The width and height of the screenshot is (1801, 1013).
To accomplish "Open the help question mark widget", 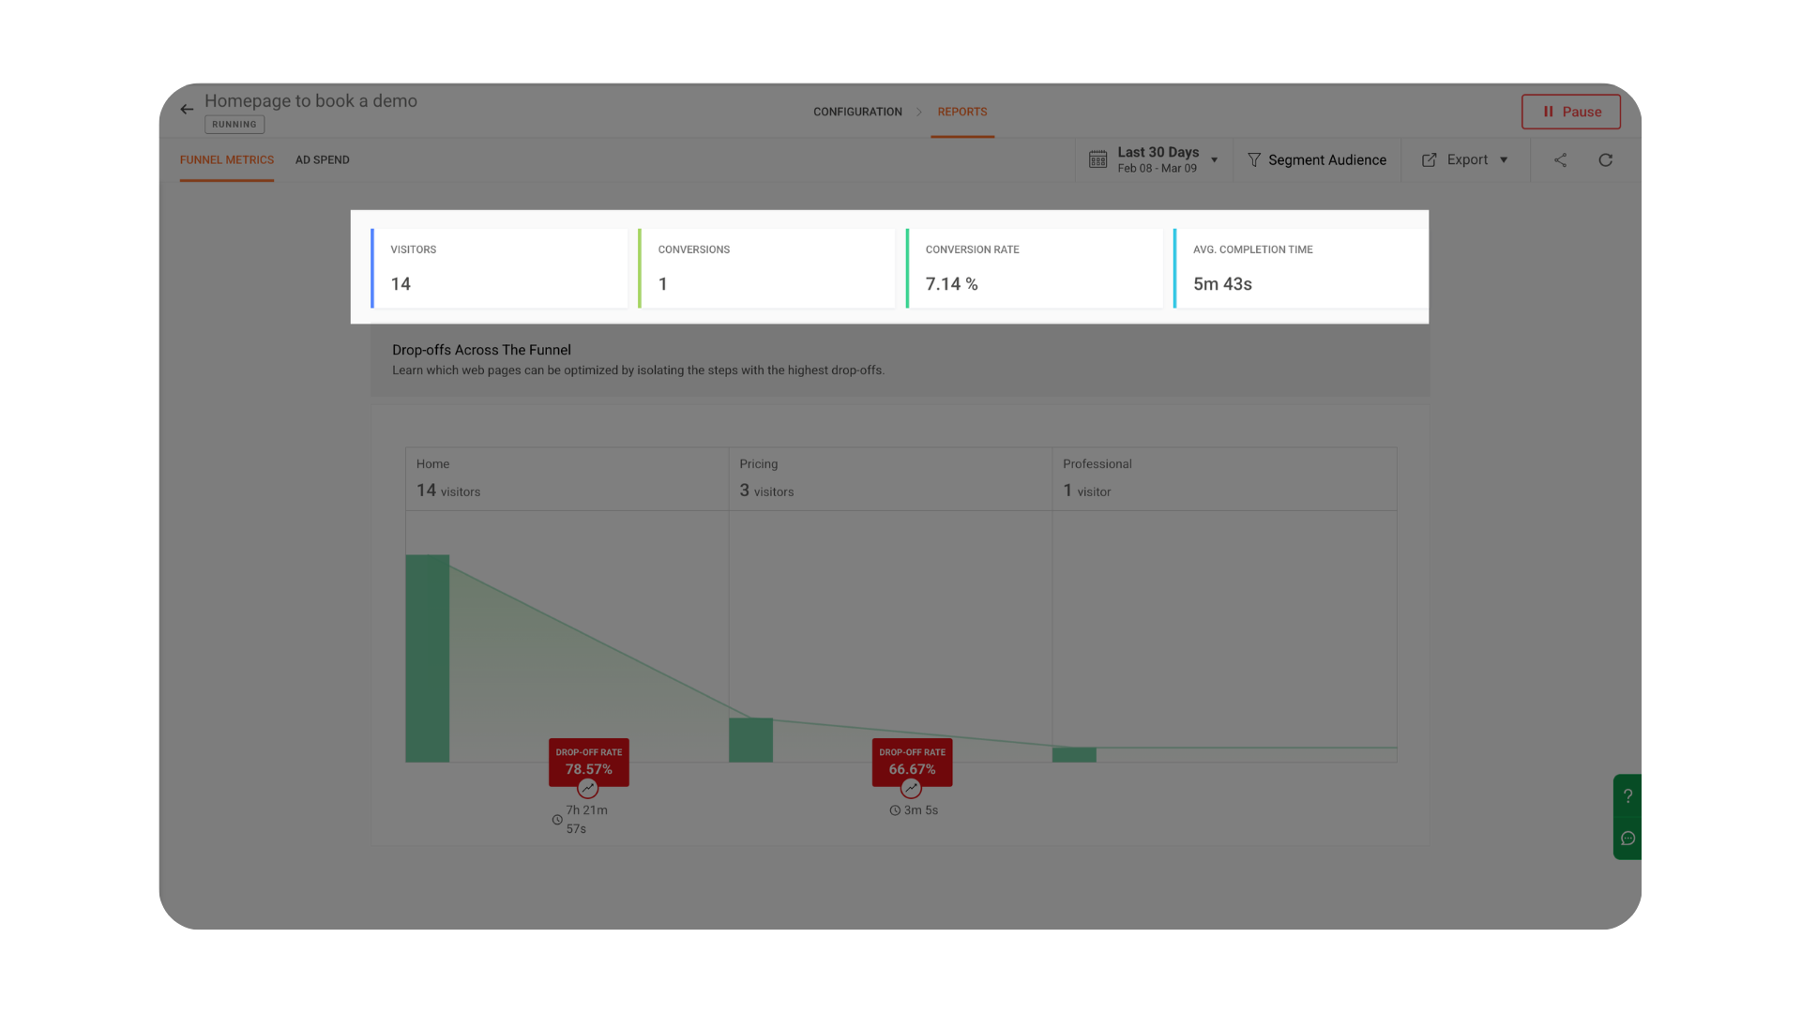I will [1627, 795].
